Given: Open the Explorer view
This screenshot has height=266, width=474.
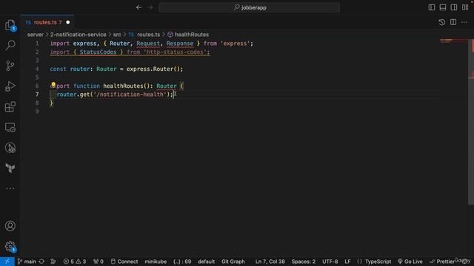Looking at the screenshot, I should click(x=10, y=24).
